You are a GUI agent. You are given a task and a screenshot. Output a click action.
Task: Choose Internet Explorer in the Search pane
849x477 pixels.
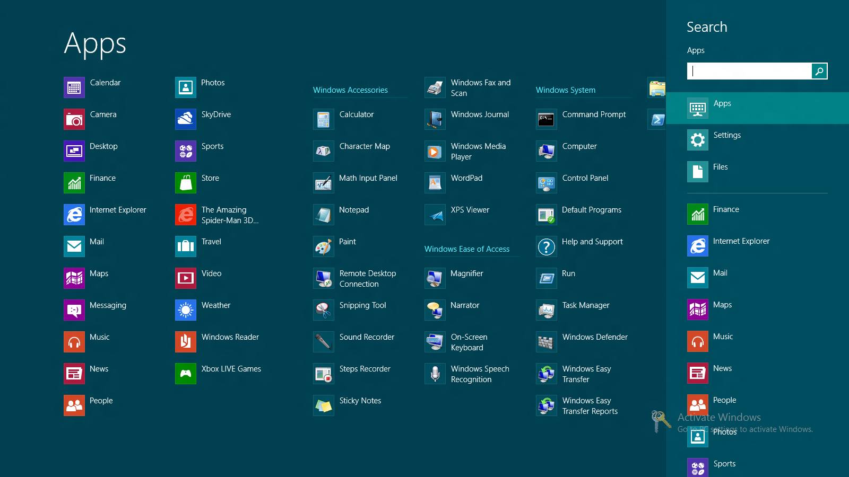point(741,246)
